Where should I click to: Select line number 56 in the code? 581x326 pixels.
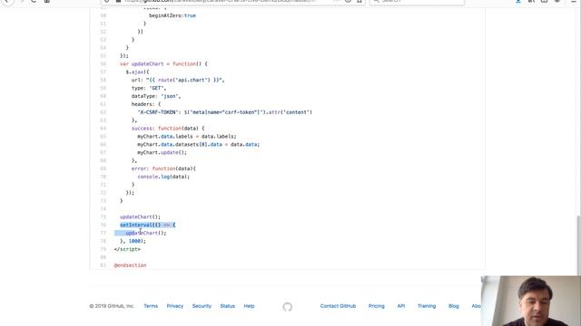tap(103, 64)
